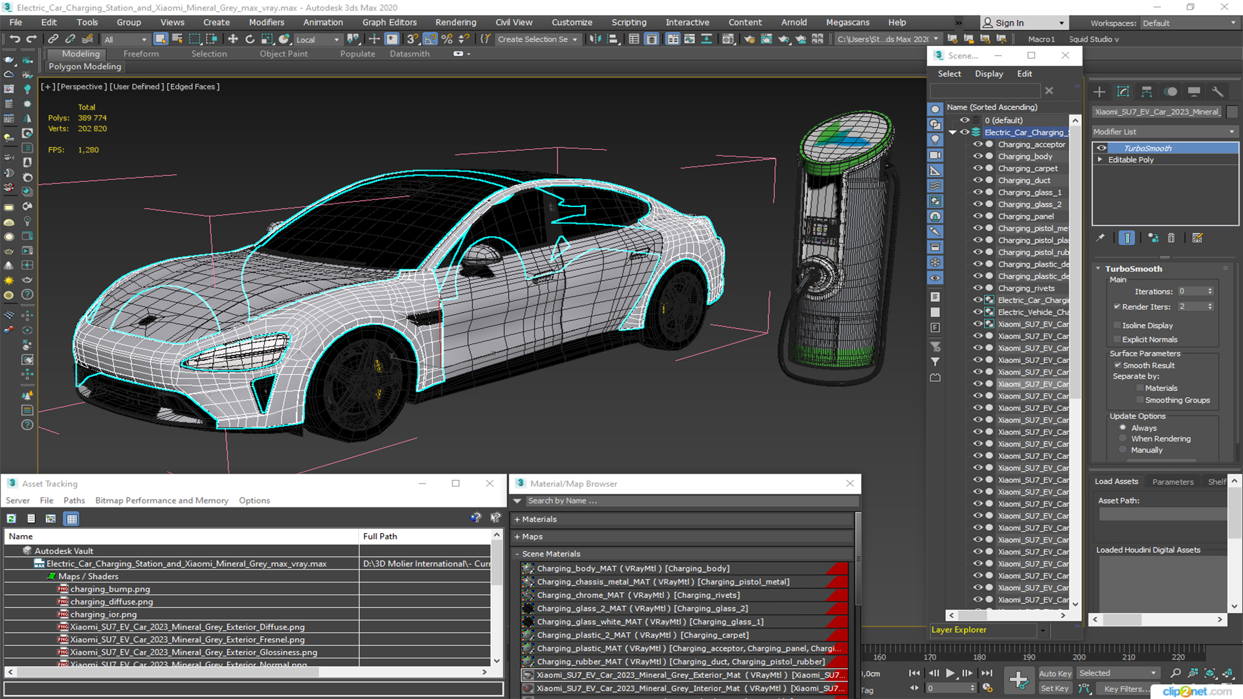The image size is (1243, 699).
Task: Open the Modify command panel tab
Action: pos(1123,92)
